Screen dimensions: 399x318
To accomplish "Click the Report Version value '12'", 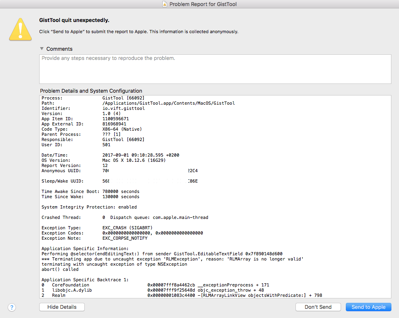I will (x=105, y=165).
